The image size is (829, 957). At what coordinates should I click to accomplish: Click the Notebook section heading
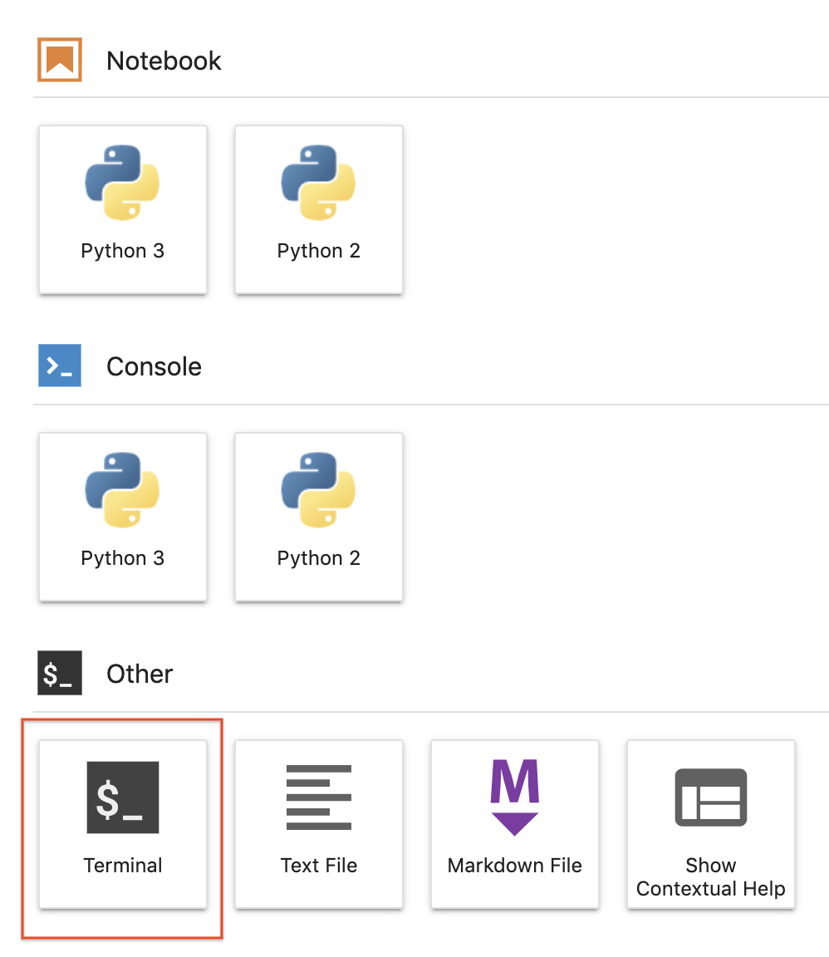164,61
